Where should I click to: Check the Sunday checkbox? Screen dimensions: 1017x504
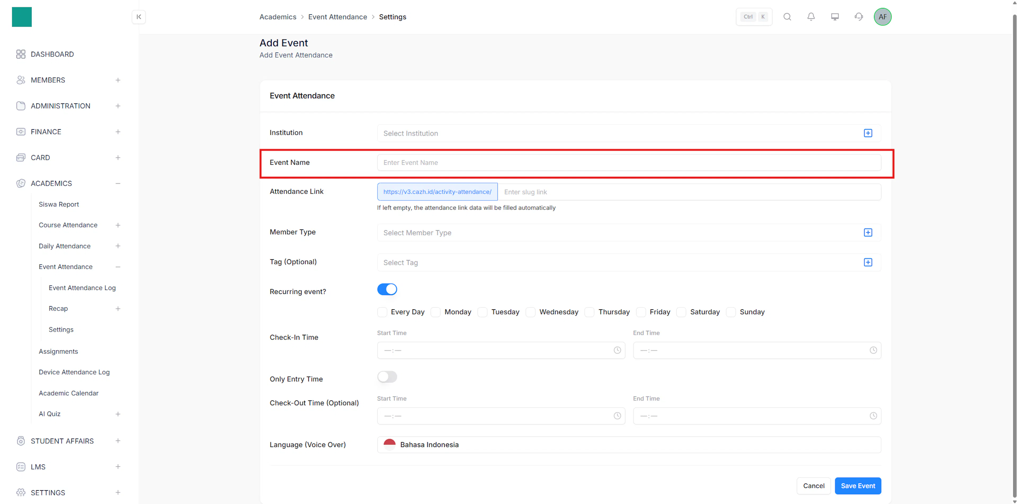coord(731,312)
